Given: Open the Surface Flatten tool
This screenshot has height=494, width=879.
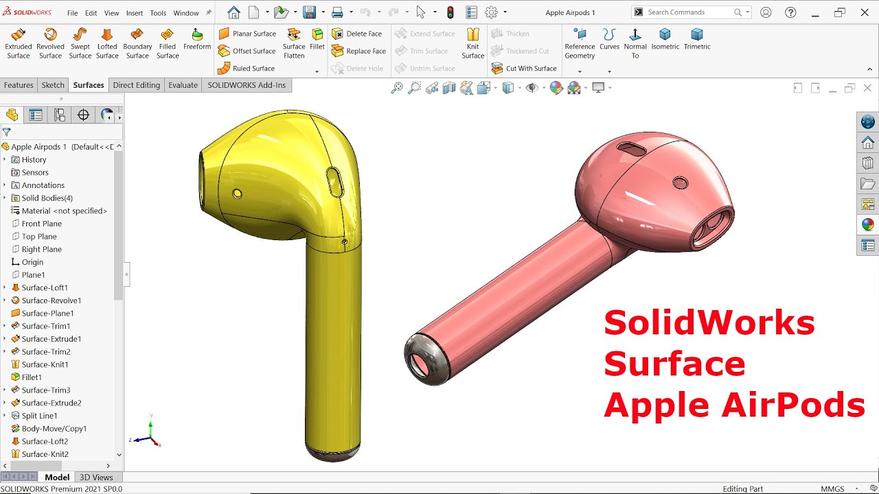Looking at the screenshot, I should tap(294, 43).
